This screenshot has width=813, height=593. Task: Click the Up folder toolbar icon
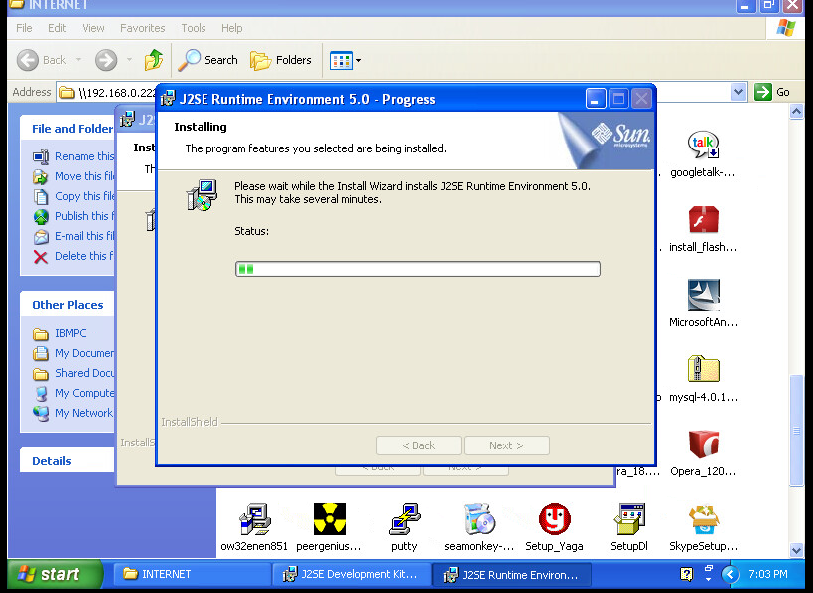(154, 60)
